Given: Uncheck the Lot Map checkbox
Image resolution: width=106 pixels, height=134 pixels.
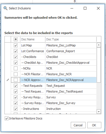Looking at the screenshot, I should (16, 45).
